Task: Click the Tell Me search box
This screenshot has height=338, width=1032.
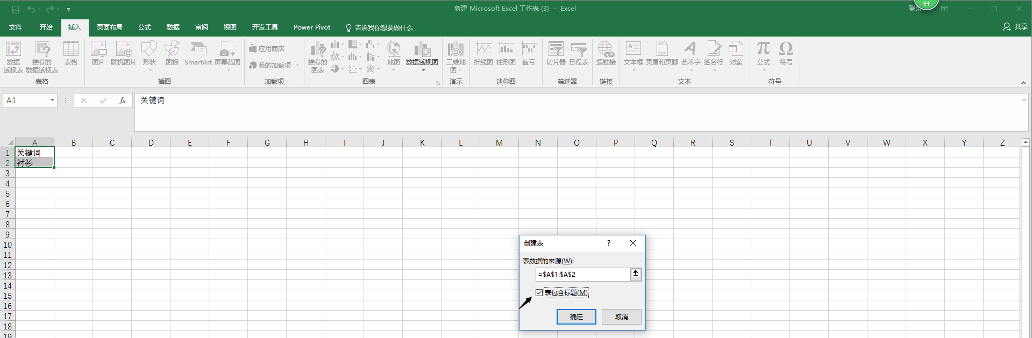Action: [379, 27]
